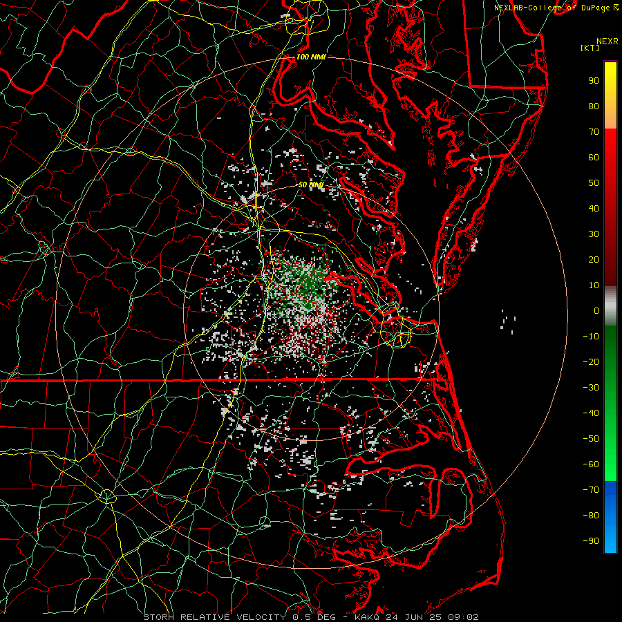Screen dimensions: 622x622
Task: Click the [KT] units label
Action: point(590,48)
